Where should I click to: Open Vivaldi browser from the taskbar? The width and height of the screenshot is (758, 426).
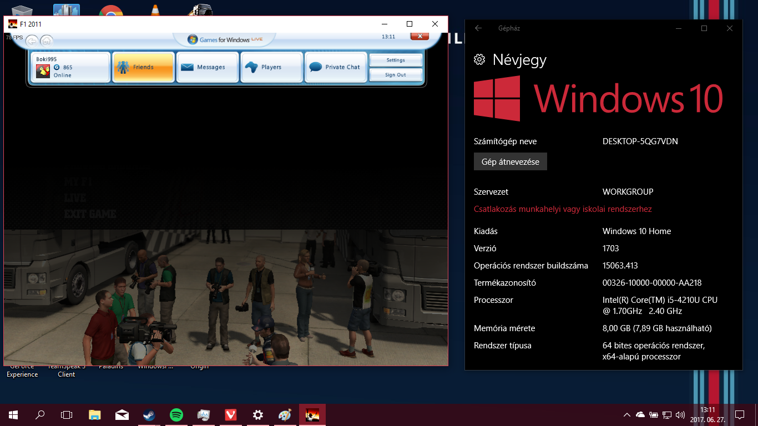[231, 414]
